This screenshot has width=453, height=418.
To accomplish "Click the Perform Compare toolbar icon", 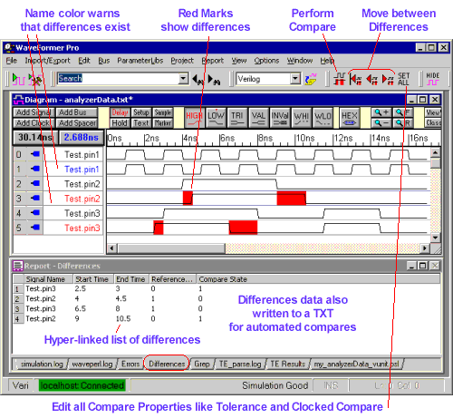I will pos(339,79).
